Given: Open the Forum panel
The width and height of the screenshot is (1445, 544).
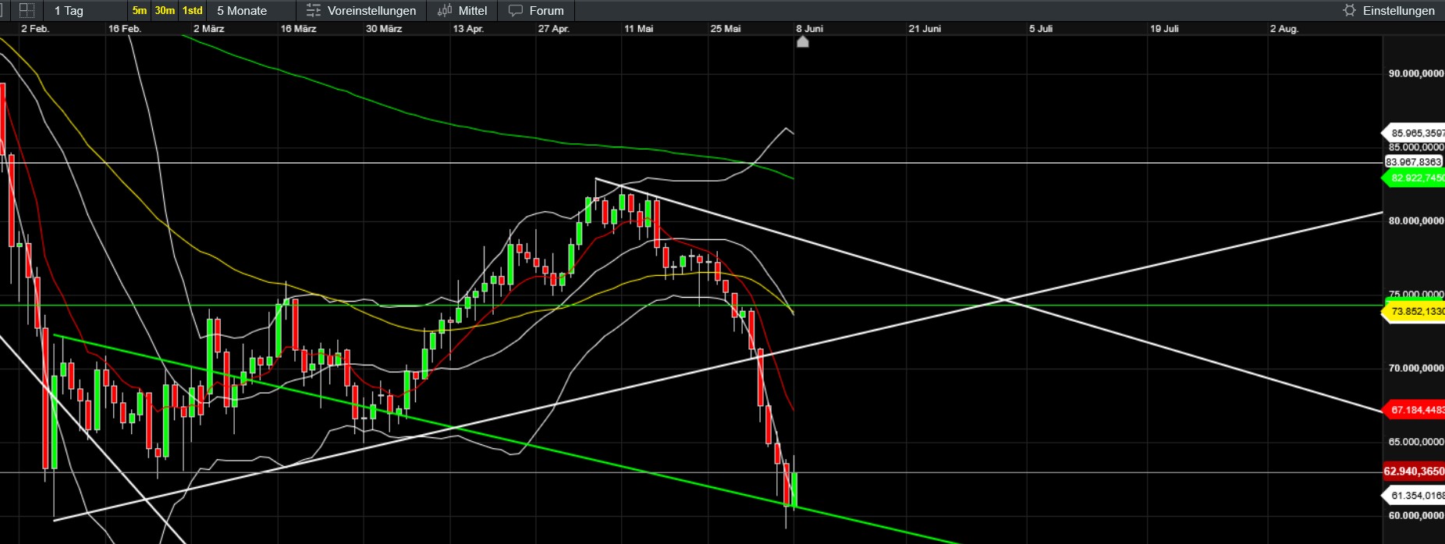Looking at the screenshot, I should 536,10.
